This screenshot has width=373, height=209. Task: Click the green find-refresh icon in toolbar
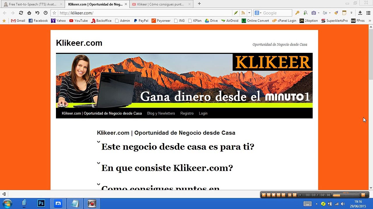[305, 13]
